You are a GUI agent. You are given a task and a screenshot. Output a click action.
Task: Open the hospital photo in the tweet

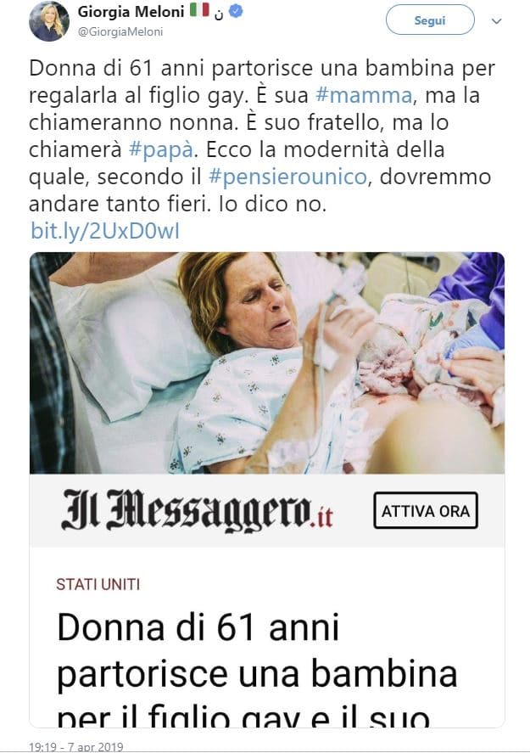tap(266, 363)
